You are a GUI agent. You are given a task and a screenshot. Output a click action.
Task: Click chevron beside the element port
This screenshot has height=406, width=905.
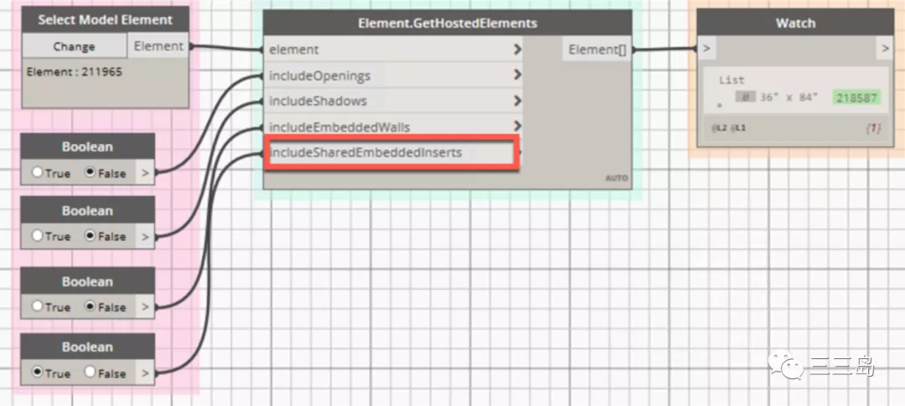(x=517, y=49)
